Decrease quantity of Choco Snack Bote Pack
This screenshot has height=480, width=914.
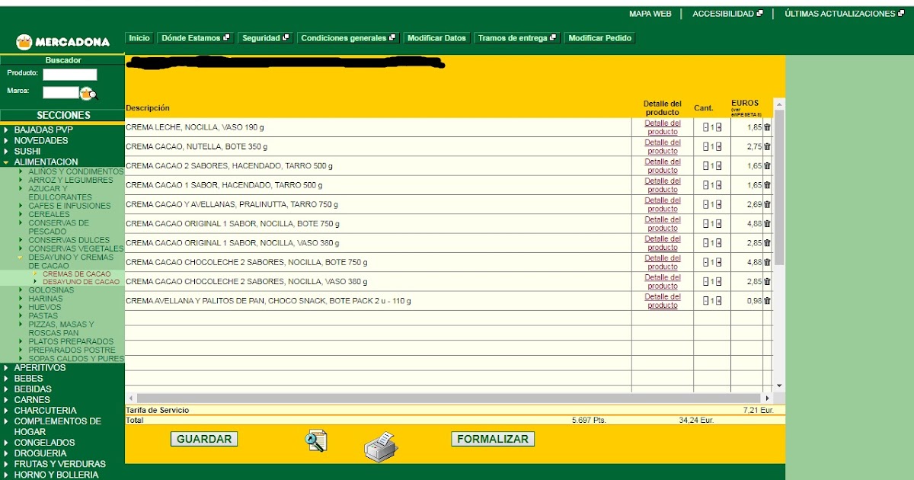click(x=706, y=300)
